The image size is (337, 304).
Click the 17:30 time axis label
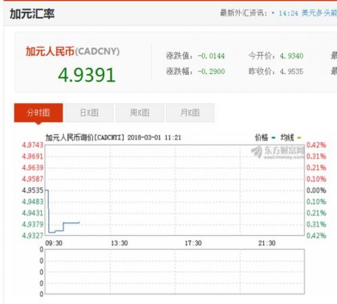pyautogui.click(x=193, y=243)
